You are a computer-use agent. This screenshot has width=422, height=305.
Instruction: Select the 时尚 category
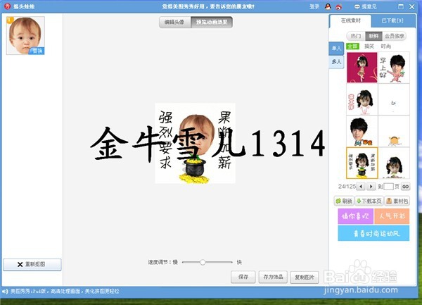coord(385,46)
